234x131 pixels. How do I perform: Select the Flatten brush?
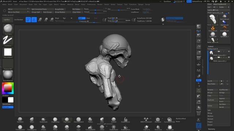tap(90, 120)
